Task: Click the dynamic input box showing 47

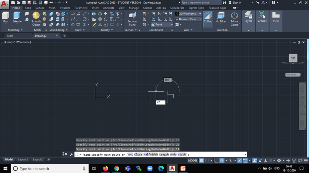Action: tap(161, 102)
